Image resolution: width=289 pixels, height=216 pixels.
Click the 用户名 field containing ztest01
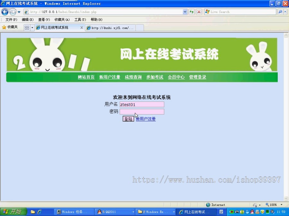pos(142,104)
